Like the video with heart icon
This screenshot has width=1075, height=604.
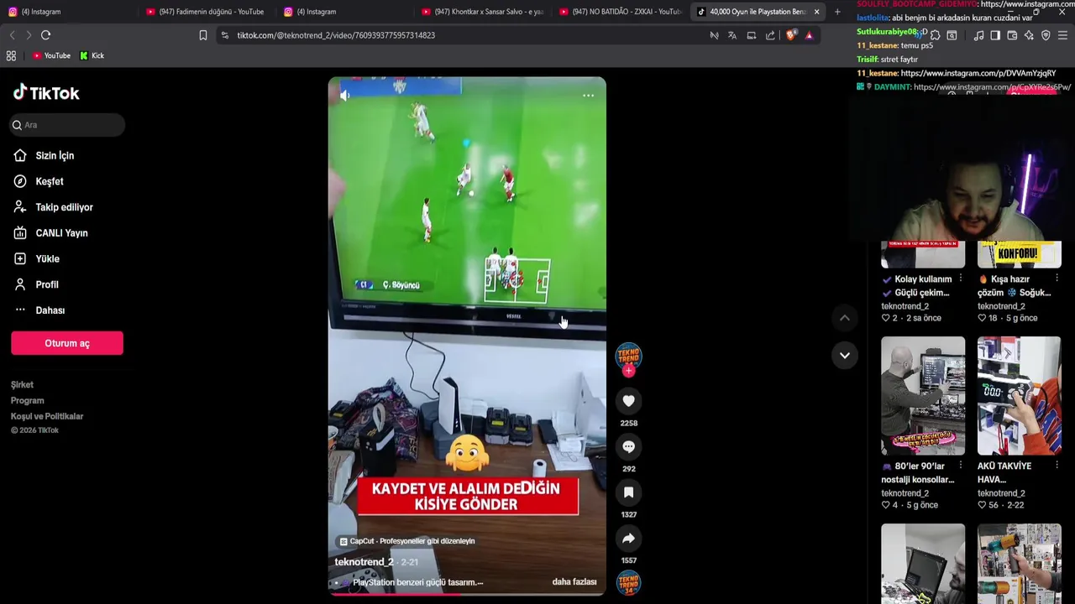(628, 401)
